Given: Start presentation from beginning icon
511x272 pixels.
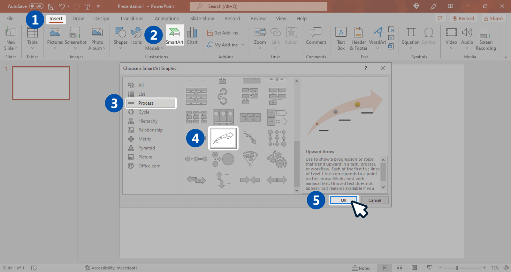Looking at the screenshot, I should (x=87, y=6).
